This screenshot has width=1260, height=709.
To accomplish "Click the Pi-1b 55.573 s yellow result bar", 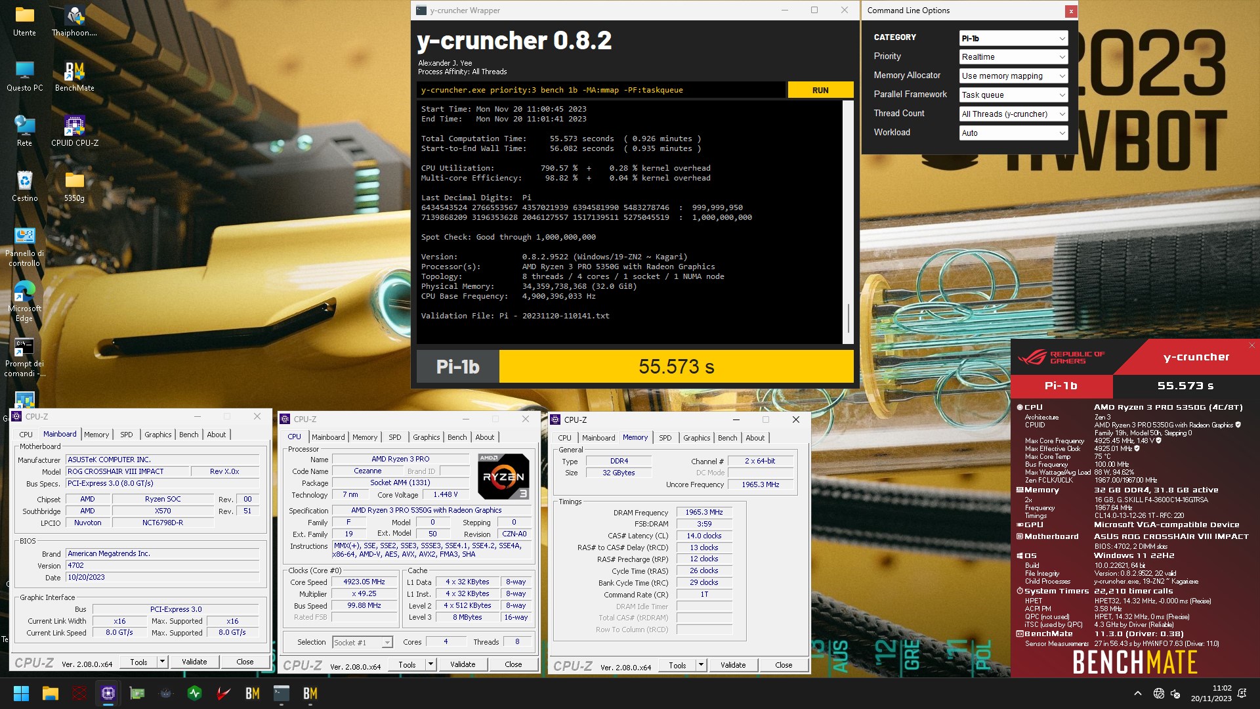I will pos(676,366).
